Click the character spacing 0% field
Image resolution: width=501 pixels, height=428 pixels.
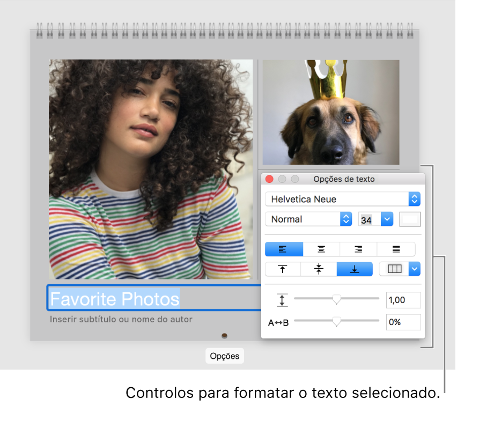[x=403, y=322]
